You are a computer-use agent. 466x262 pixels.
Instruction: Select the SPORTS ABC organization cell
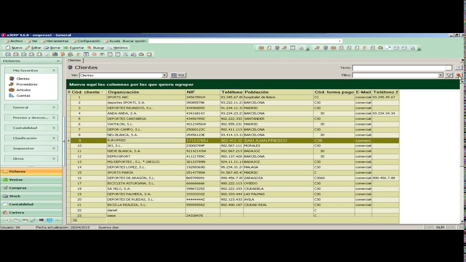click(x=146, y=97)
